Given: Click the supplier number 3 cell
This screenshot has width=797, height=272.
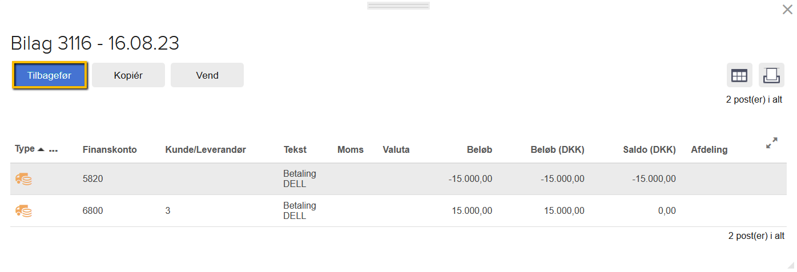Looking at the screenshot, I should pyautogui.click(x=168, y=211).
